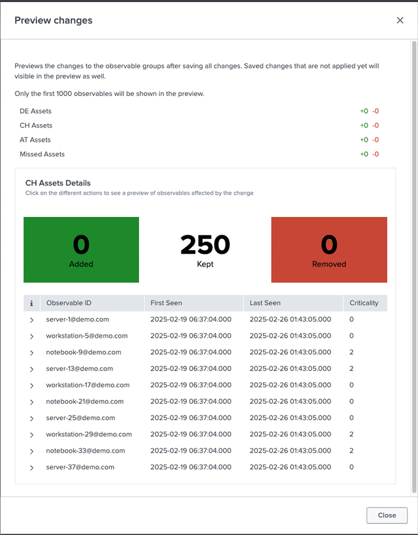Click First Seen value of server-25@demo.com
Viewport: 418px width, 535px height.
[191, 417]
